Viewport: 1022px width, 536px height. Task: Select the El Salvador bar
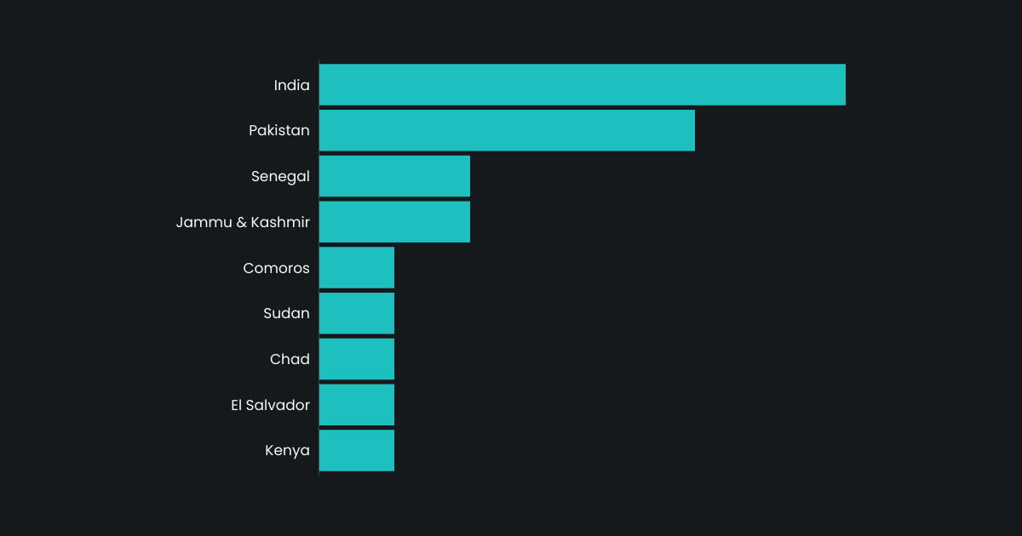click(357, 405)
